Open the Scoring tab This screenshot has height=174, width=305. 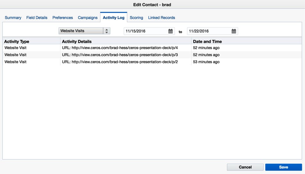pyautogui.click(x=136, y=18)
